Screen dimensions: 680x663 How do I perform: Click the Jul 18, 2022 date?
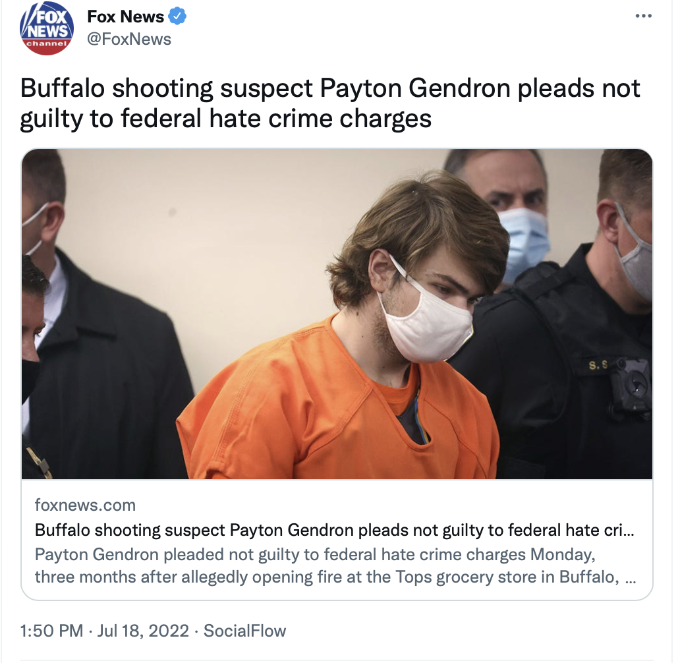tap(143, 631)
